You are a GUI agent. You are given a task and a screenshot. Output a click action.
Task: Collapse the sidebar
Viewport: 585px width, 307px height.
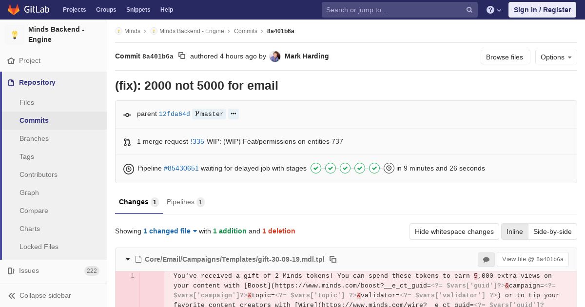54,296
